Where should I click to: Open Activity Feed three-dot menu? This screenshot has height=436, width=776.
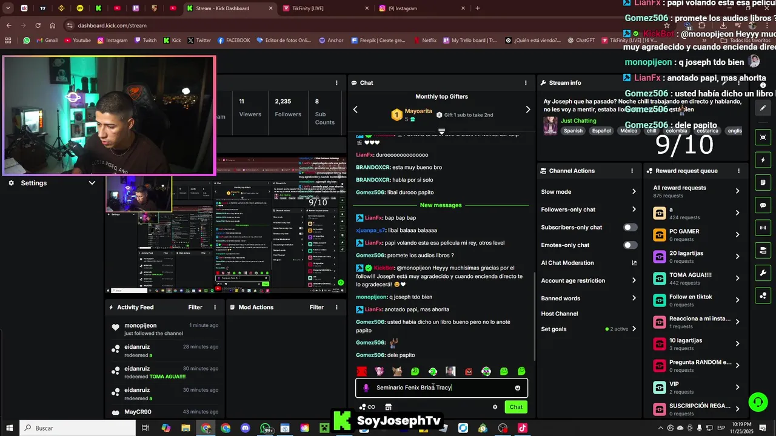(x=215, y=307)
